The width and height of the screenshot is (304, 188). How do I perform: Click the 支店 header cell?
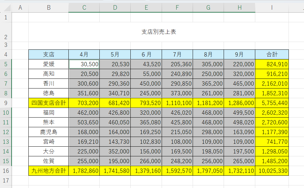coord(48,55)
